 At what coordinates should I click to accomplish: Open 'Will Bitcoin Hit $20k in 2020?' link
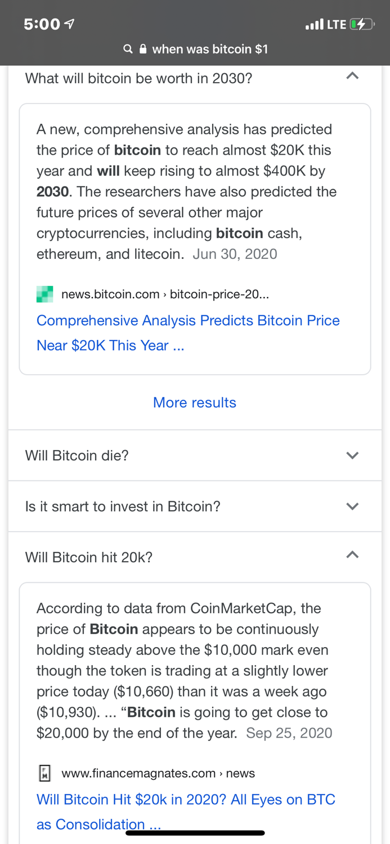[x=186, y=800]
